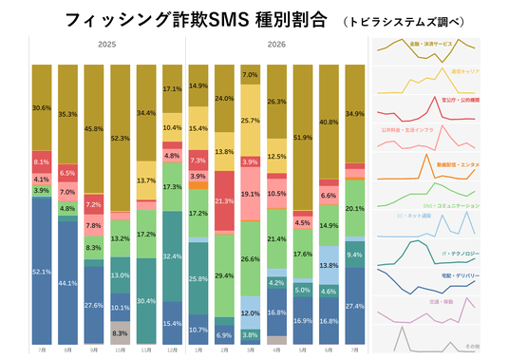The height and width of the screenshot is (360, 509).
Task: Select the SNS・コミュニケーション trend panel
Action: (x=425, y=195)
